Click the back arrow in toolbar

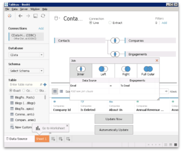tap(20, 16)
